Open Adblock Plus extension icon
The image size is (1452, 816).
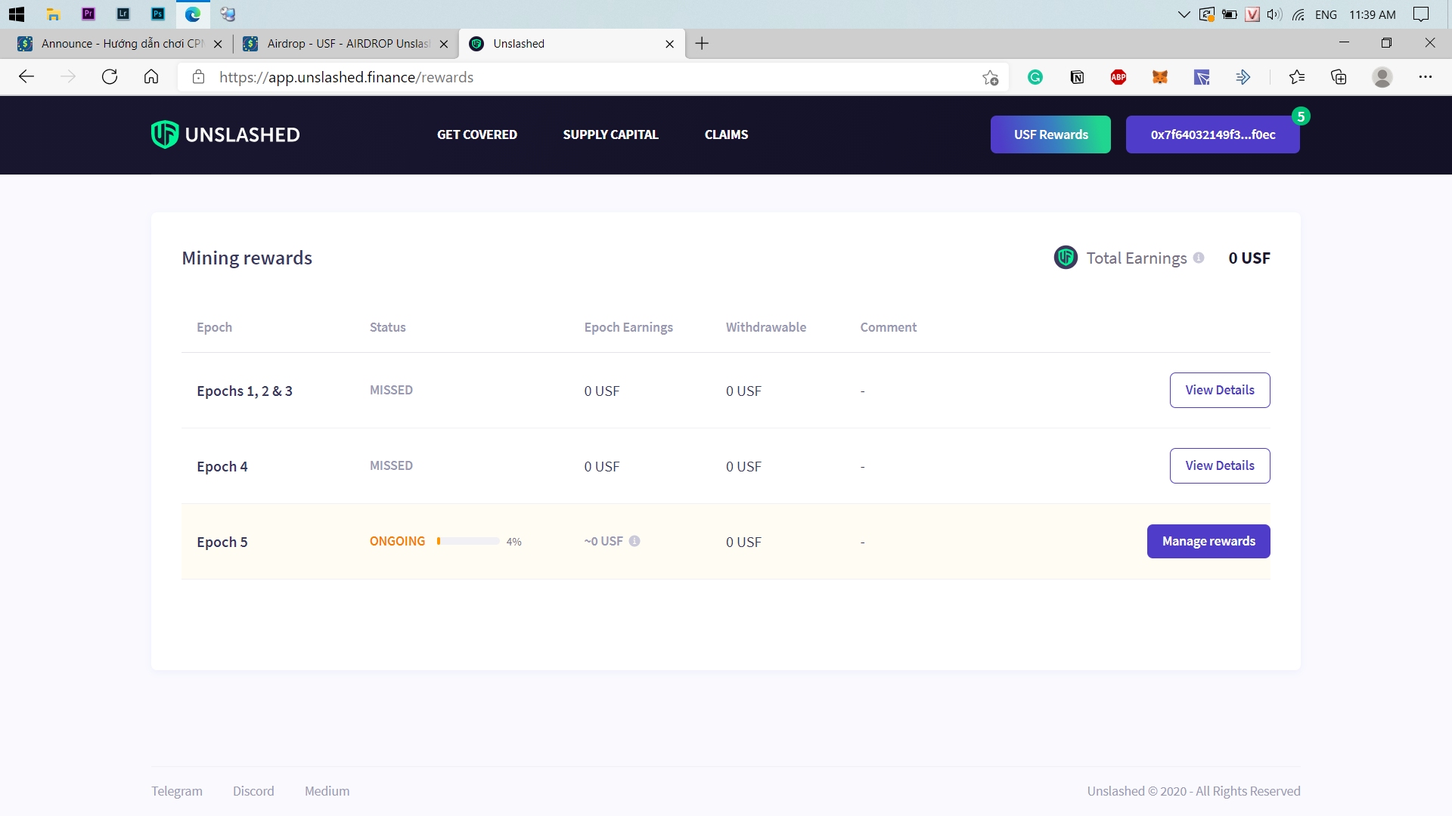tap(1118, 77)
